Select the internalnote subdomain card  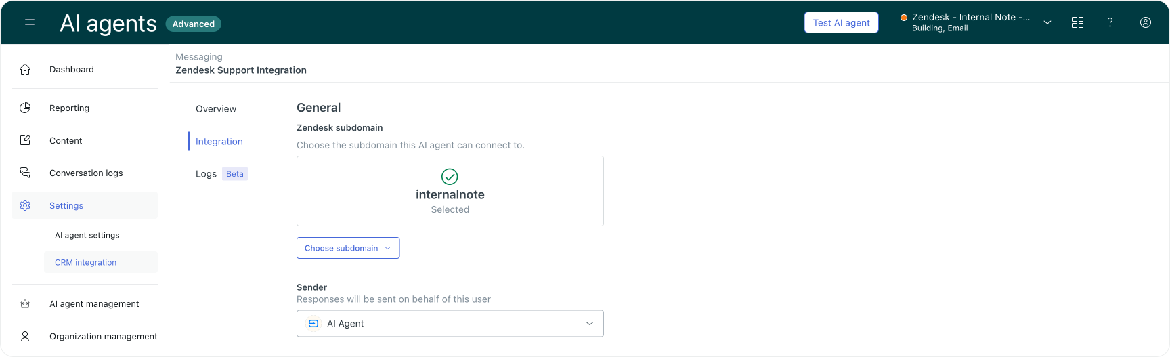pyautogui.click(x=450, y=191)
